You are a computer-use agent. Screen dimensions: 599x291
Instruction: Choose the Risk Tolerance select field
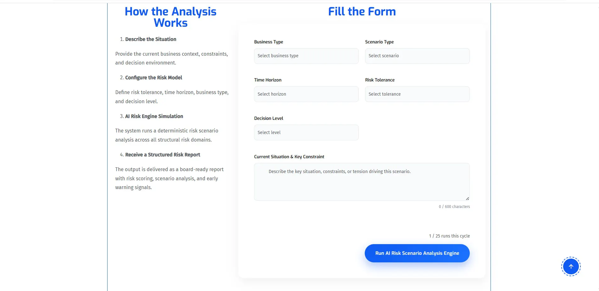pos(417,94)
